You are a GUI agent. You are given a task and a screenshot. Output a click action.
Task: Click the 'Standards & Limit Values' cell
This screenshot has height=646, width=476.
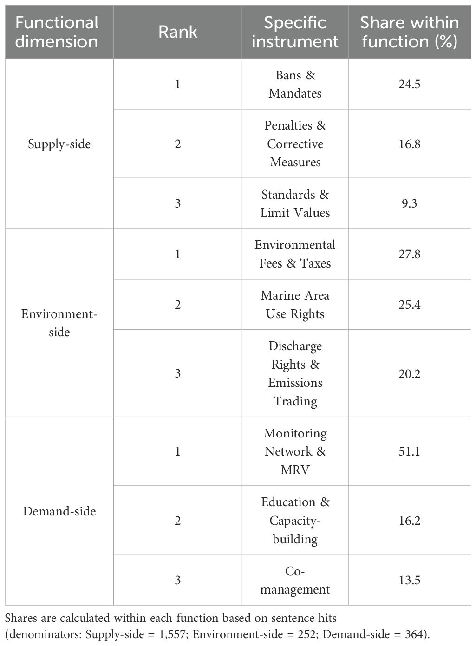[x=295, y=203]
